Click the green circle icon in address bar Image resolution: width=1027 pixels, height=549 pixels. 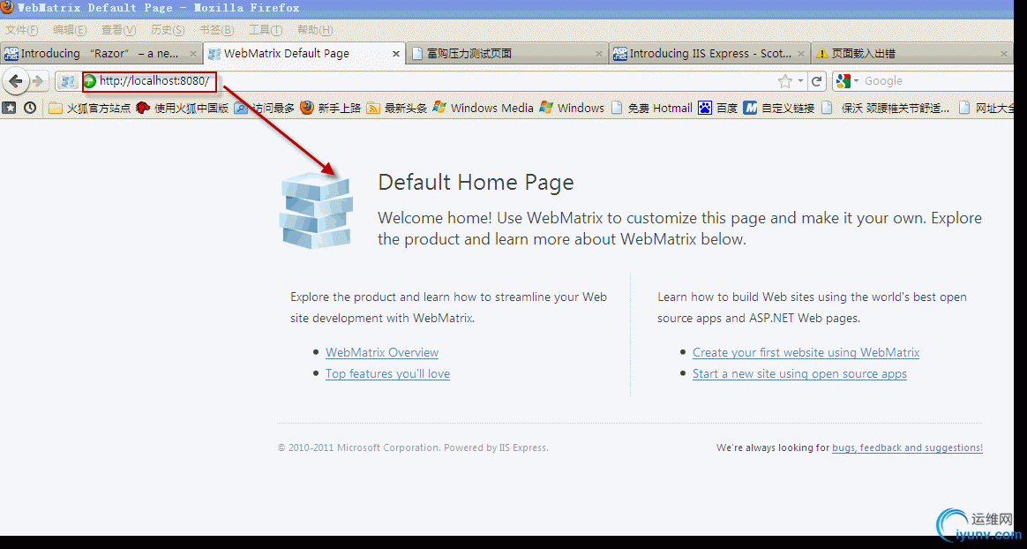89,81
